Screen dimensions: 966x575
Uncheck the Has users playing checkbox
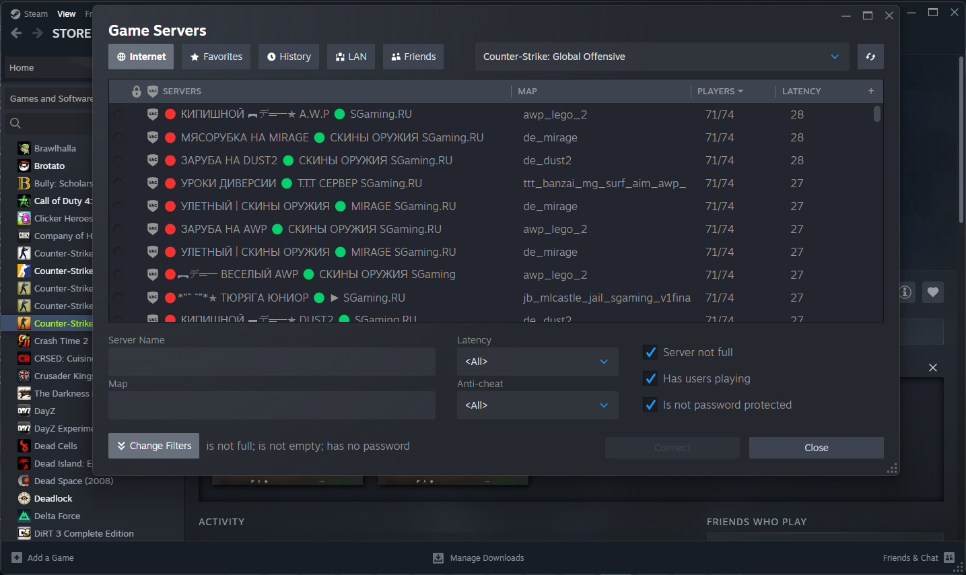pyautogui.click(x=650, y=378)
